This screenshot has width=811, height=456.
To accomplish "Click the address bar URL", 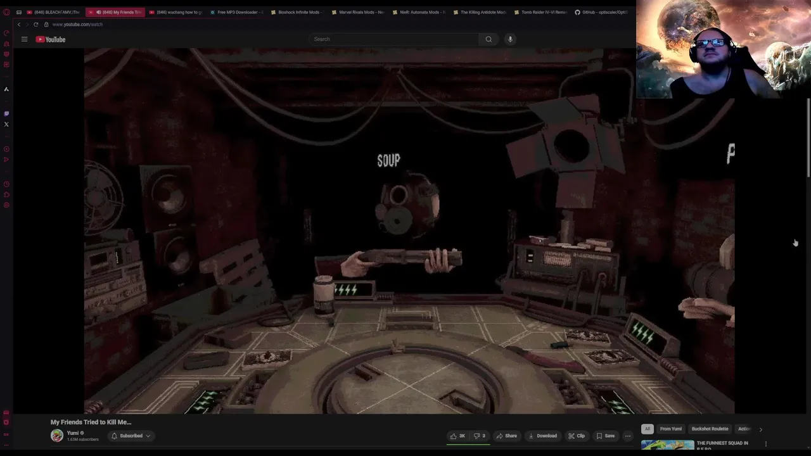I will click(x=77, y=24).
